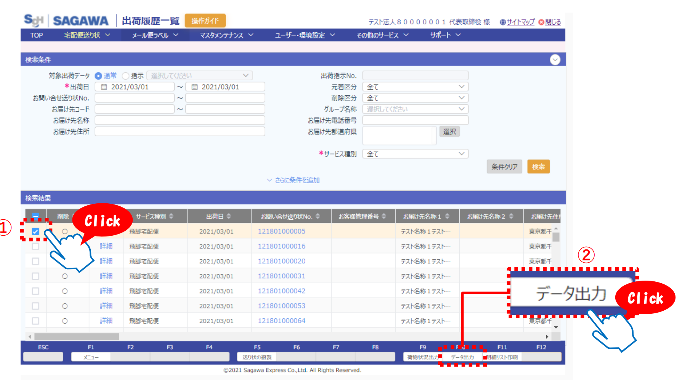
Task: Click the お届け先名称 input field
Action: point(180,120)
